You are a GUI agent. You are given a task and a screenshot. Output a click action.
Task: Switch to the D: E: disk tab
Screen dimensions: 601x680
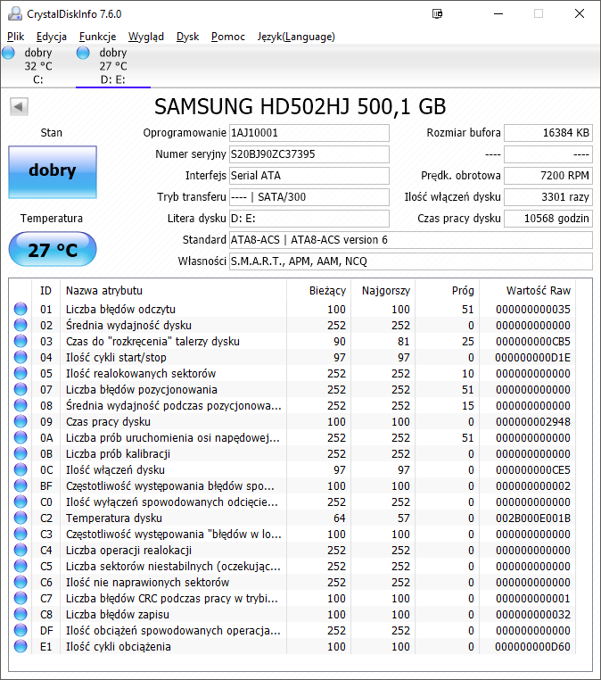pos(113,66)
